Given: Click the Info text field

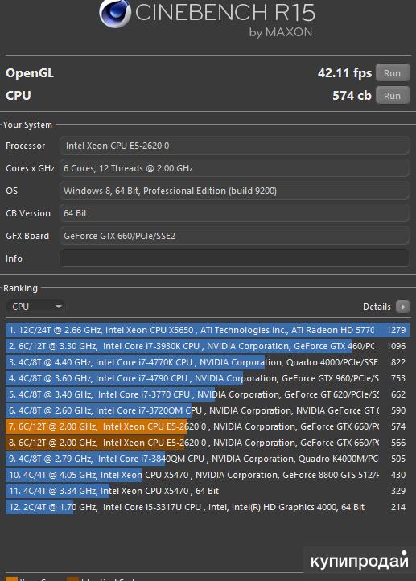Looking at the screenshot, I should pos(234,258).
